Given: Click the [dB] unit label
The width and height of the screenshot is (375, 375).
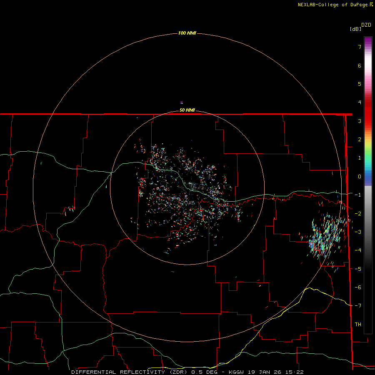Looking at the screenshot, I should (x=356, y=29).
